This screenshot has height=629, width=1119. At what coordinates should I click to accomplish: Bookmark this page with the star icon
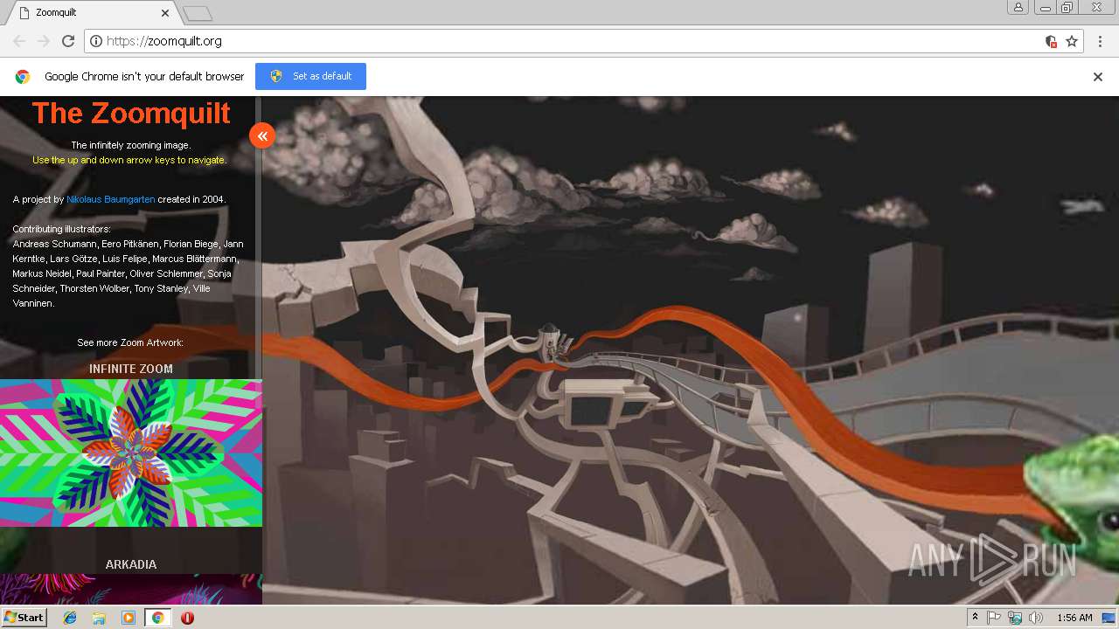1072,41
